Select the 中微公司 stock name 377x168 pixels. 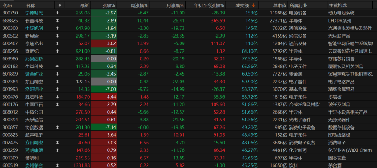click(34, 112)
